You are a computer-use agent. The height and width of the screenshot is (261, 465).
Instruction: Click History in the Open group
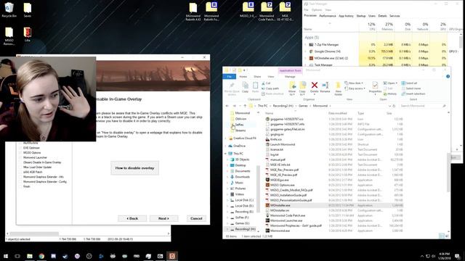(x=390, y=94)
